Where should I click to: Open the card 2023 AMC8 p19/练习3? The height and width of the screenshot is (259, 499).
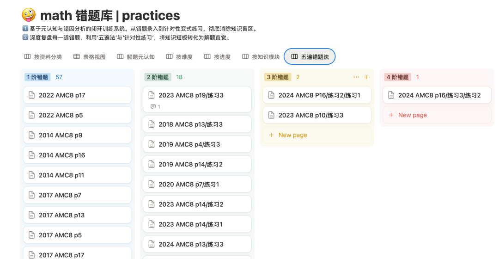coord(197,99)
